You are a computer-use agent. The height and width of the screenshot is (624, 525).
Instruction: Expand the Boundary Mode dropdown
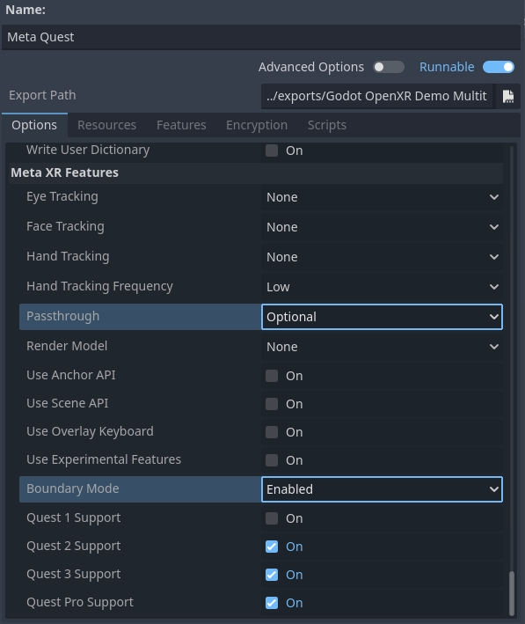click(382, 489)
